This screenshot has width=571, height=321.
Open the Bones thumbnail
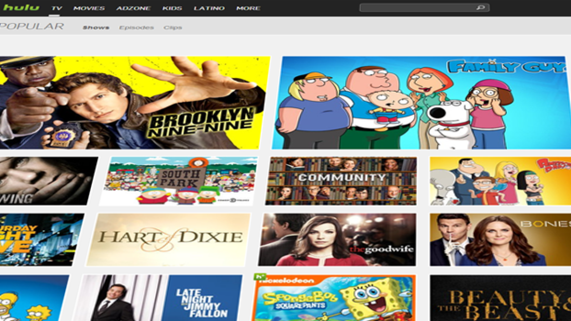coord(500,239)
